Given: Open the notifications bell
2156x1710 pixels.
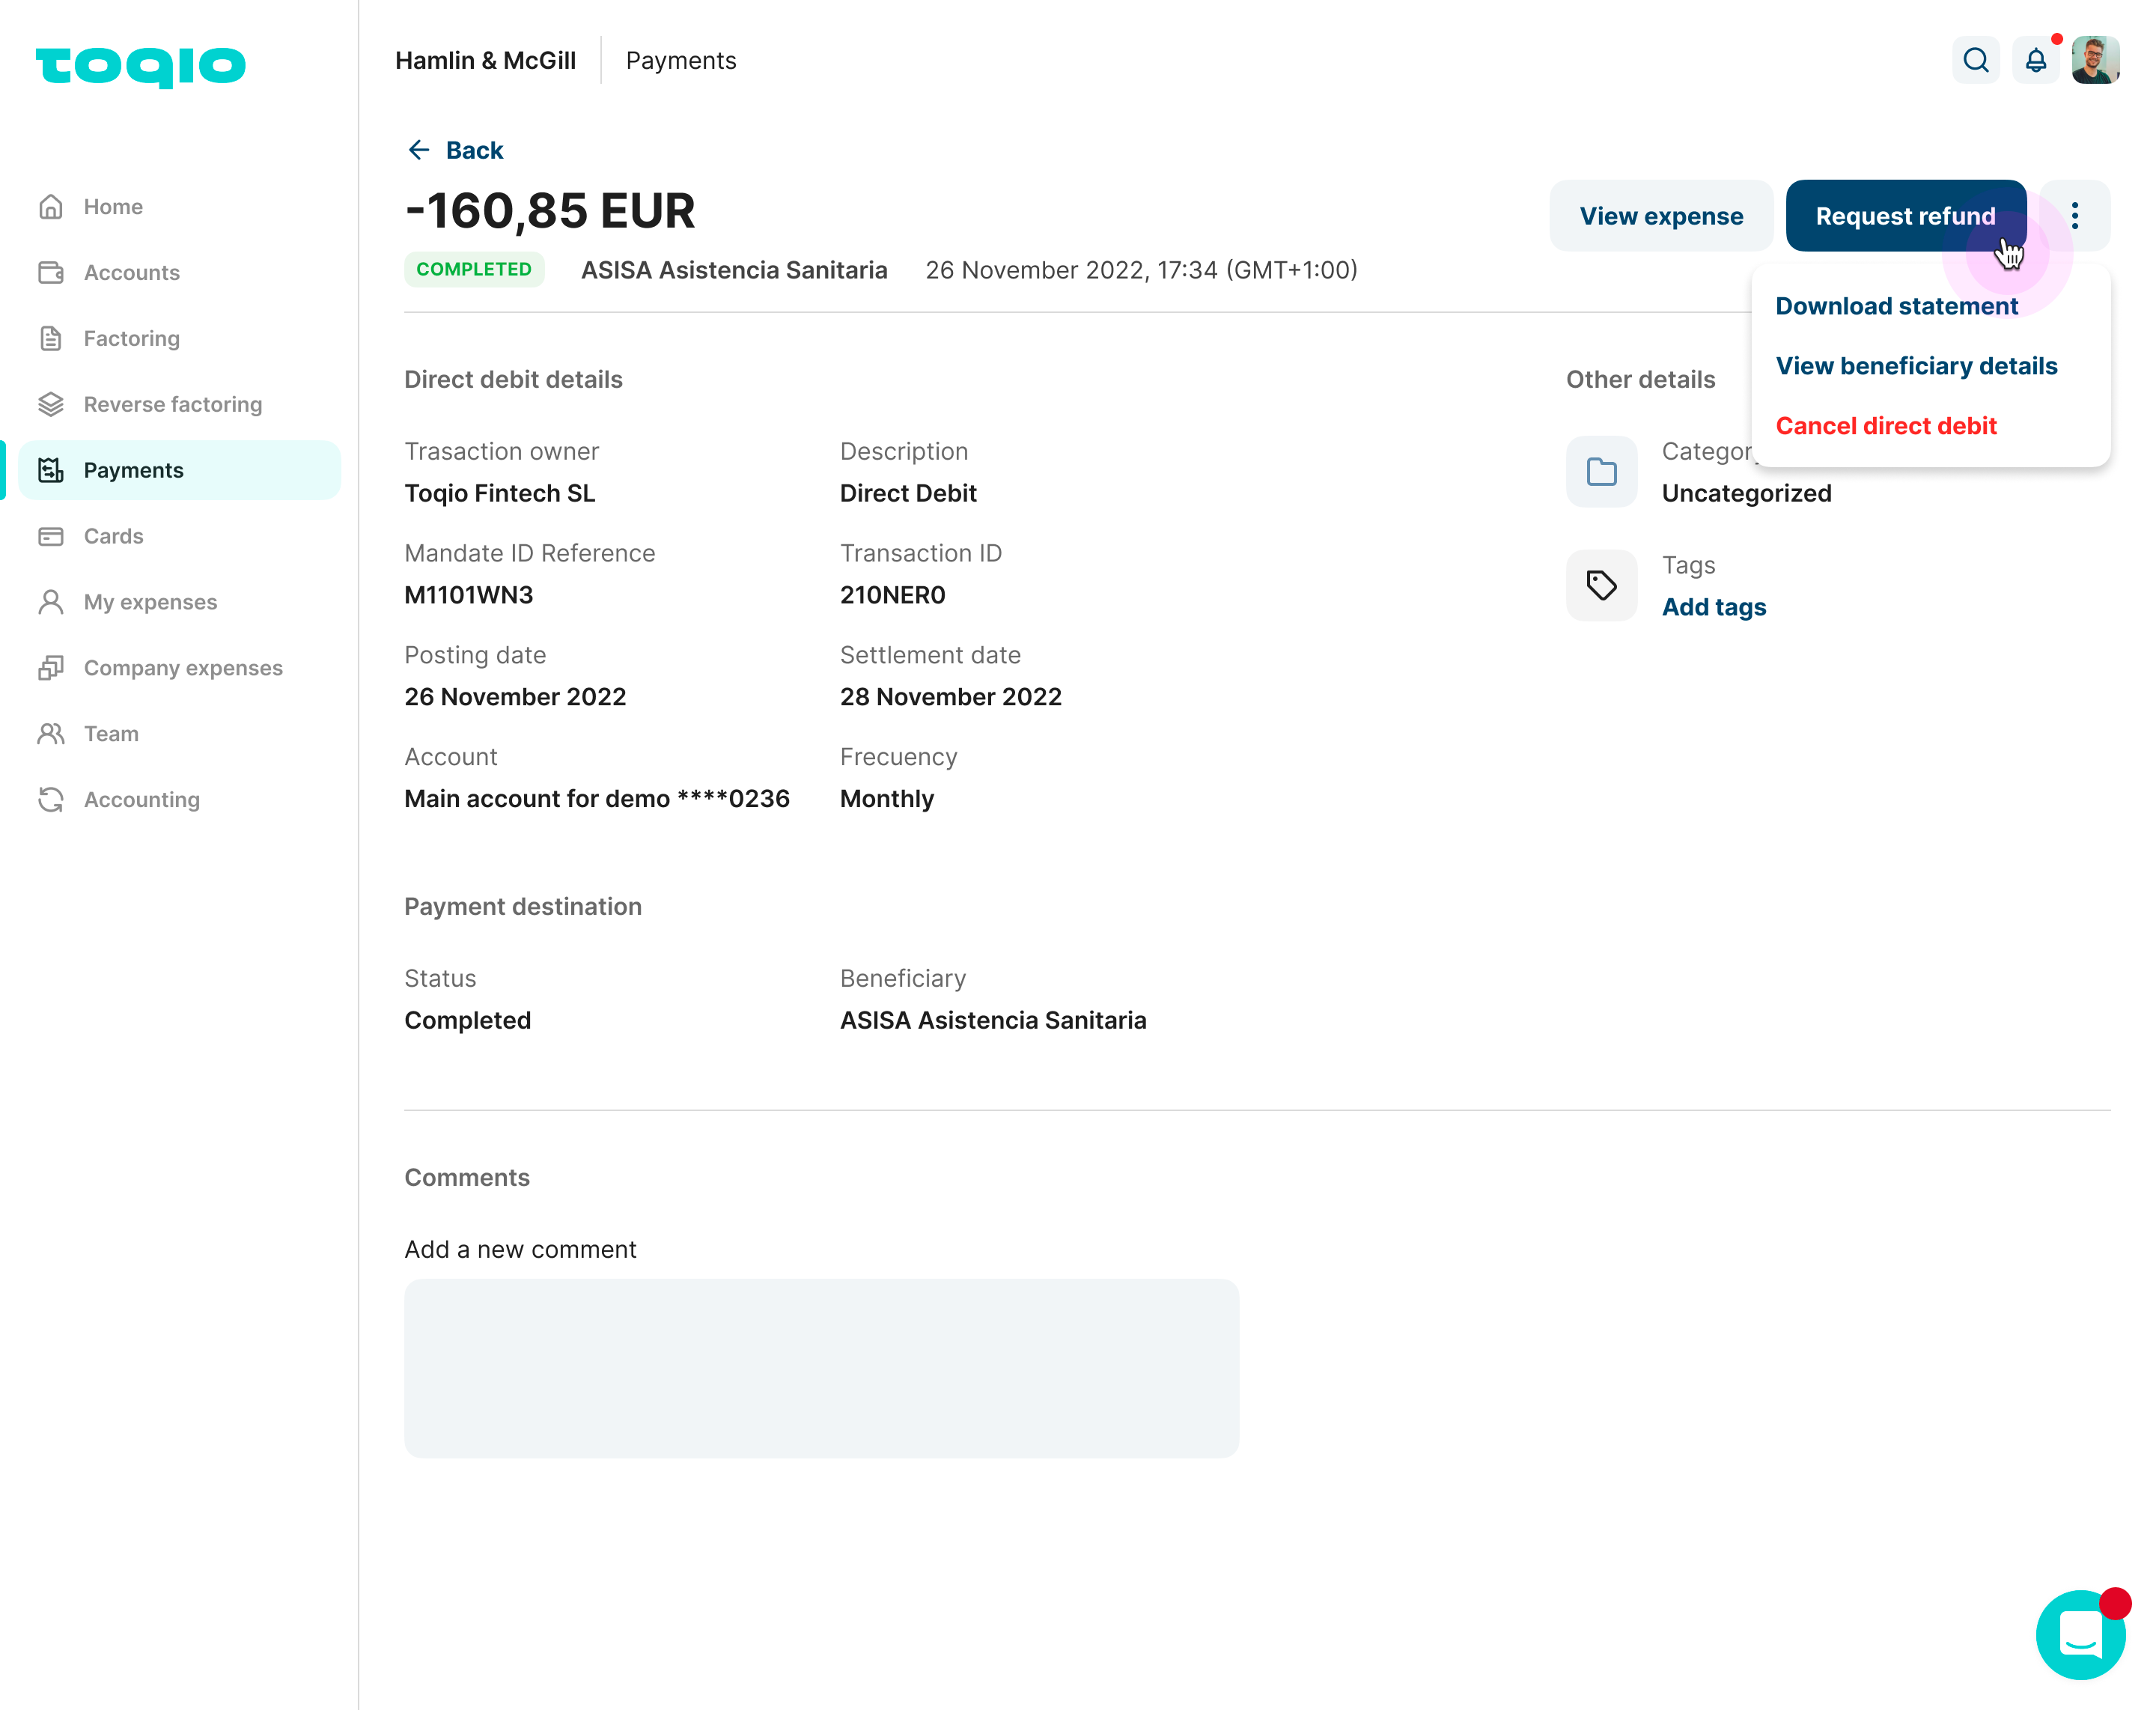Looking at the screenshot, I should 2035,61.
